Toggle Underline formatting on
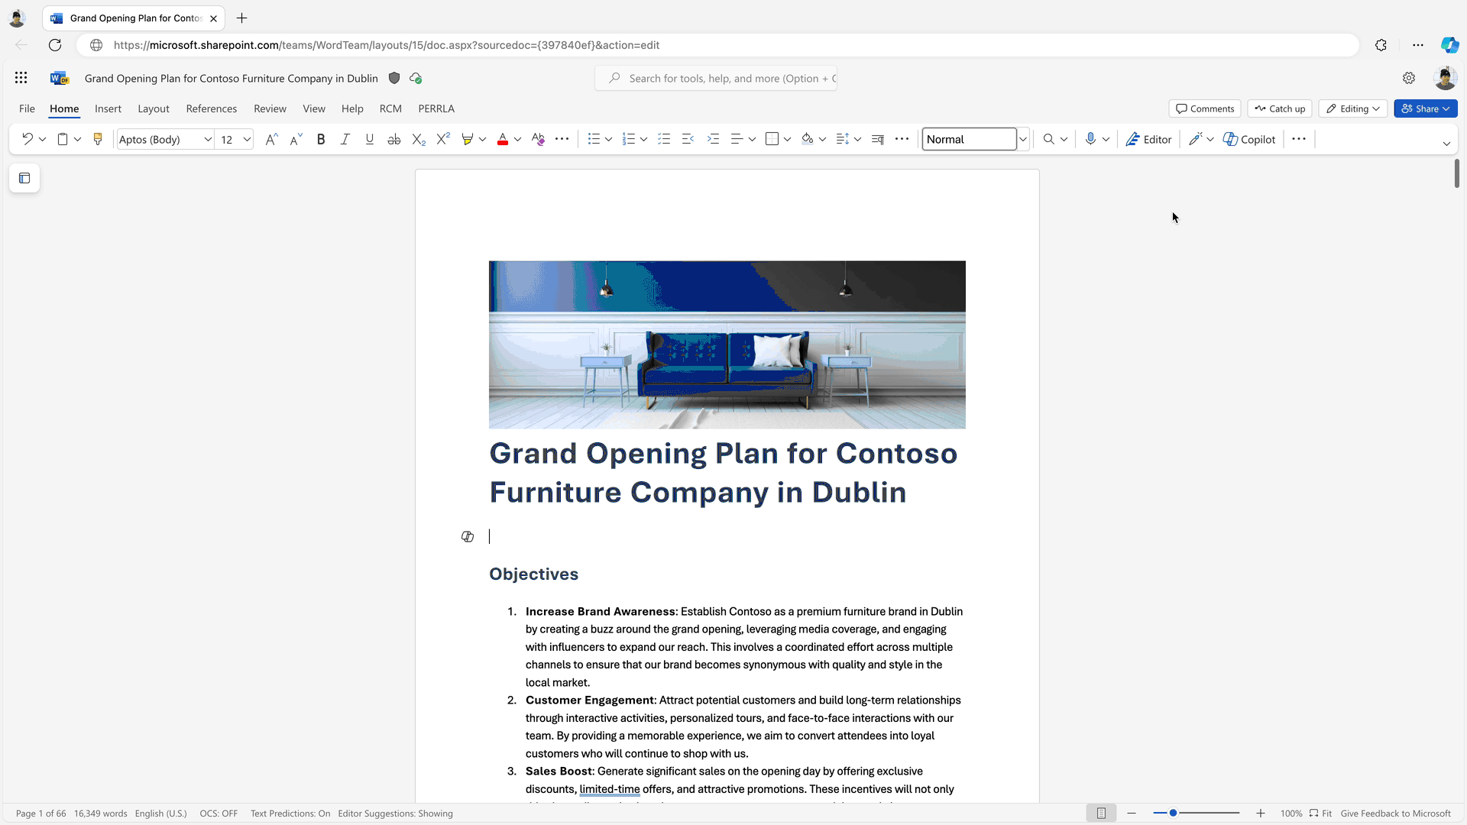The image size is (1467, 825). [x=370, y=139]
